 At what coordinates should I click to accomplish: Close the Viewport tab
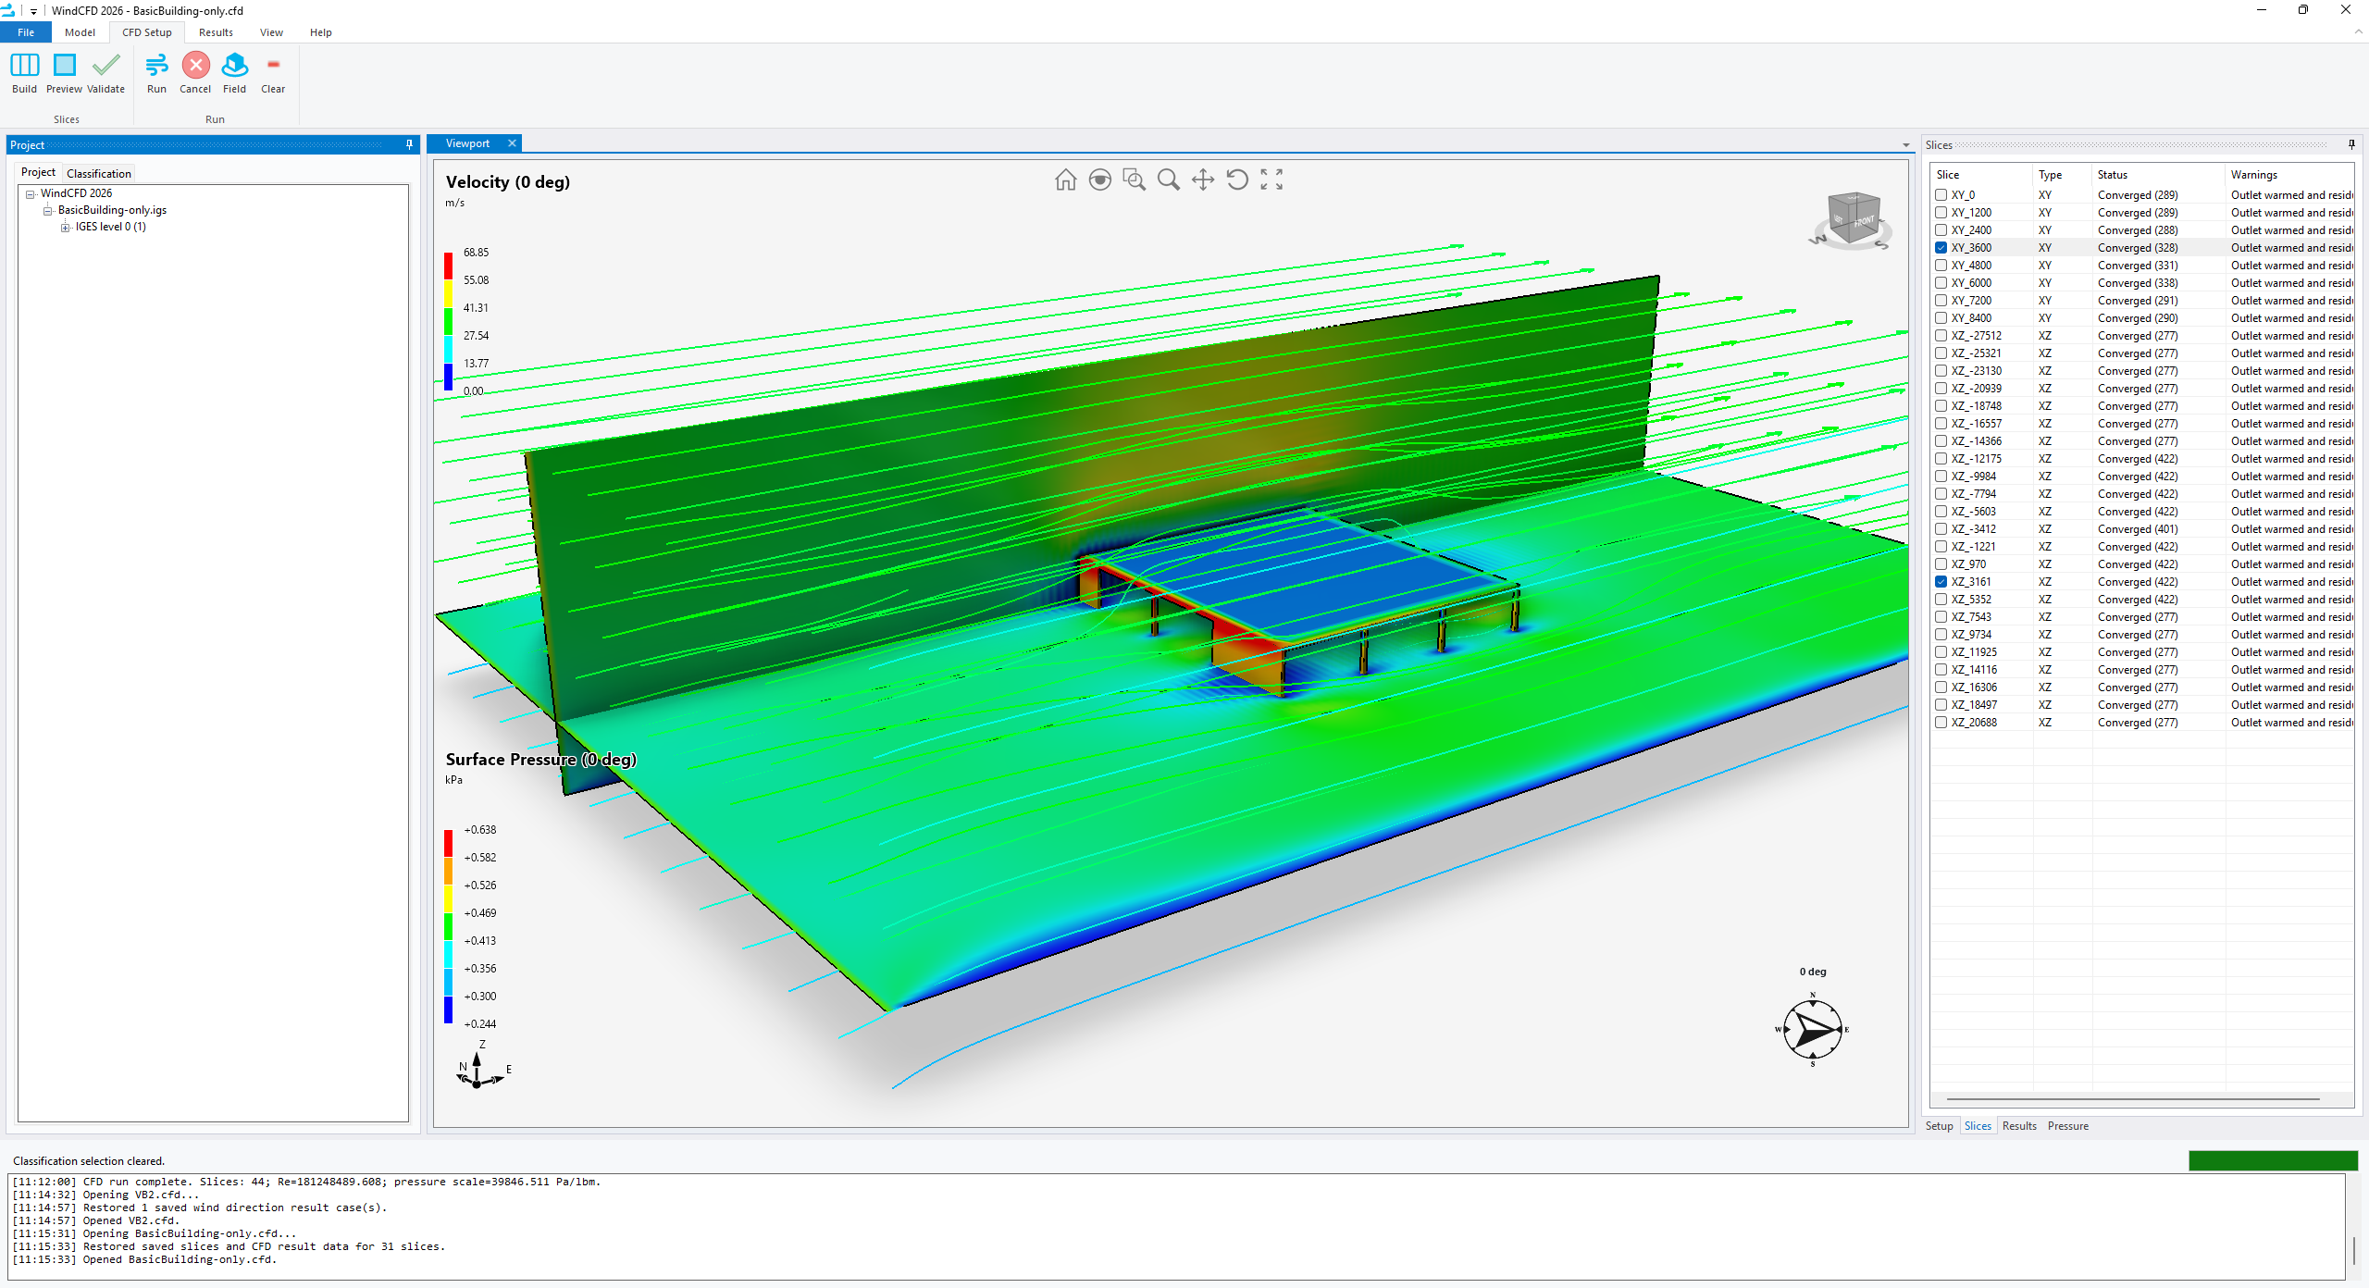click(512, 143)
